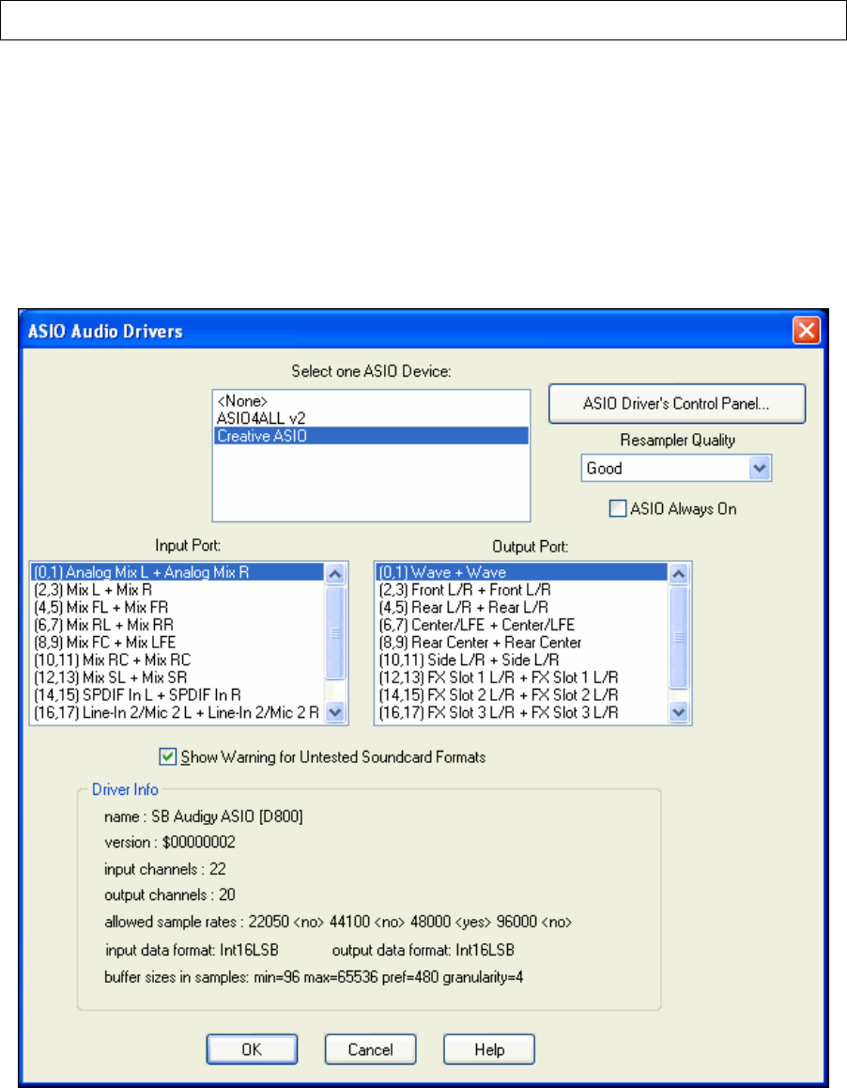This screenshot has height=1088, width=847.
Task: Close the ASIO Audio Drivers dialog
Action: click(x=806, y=331)
